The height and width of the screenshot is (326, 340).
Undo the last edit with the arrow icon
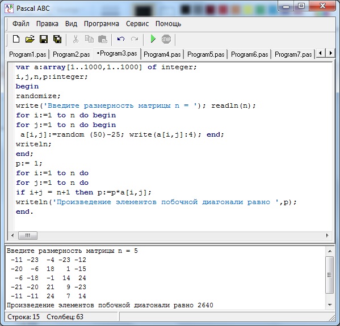click(x=121, y=39)
